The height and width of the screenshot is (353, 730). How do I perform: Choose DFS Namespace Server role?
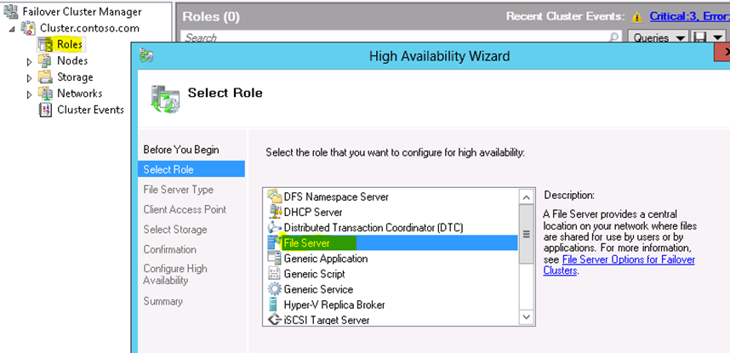pyautogui.click(x=336, y=196)
